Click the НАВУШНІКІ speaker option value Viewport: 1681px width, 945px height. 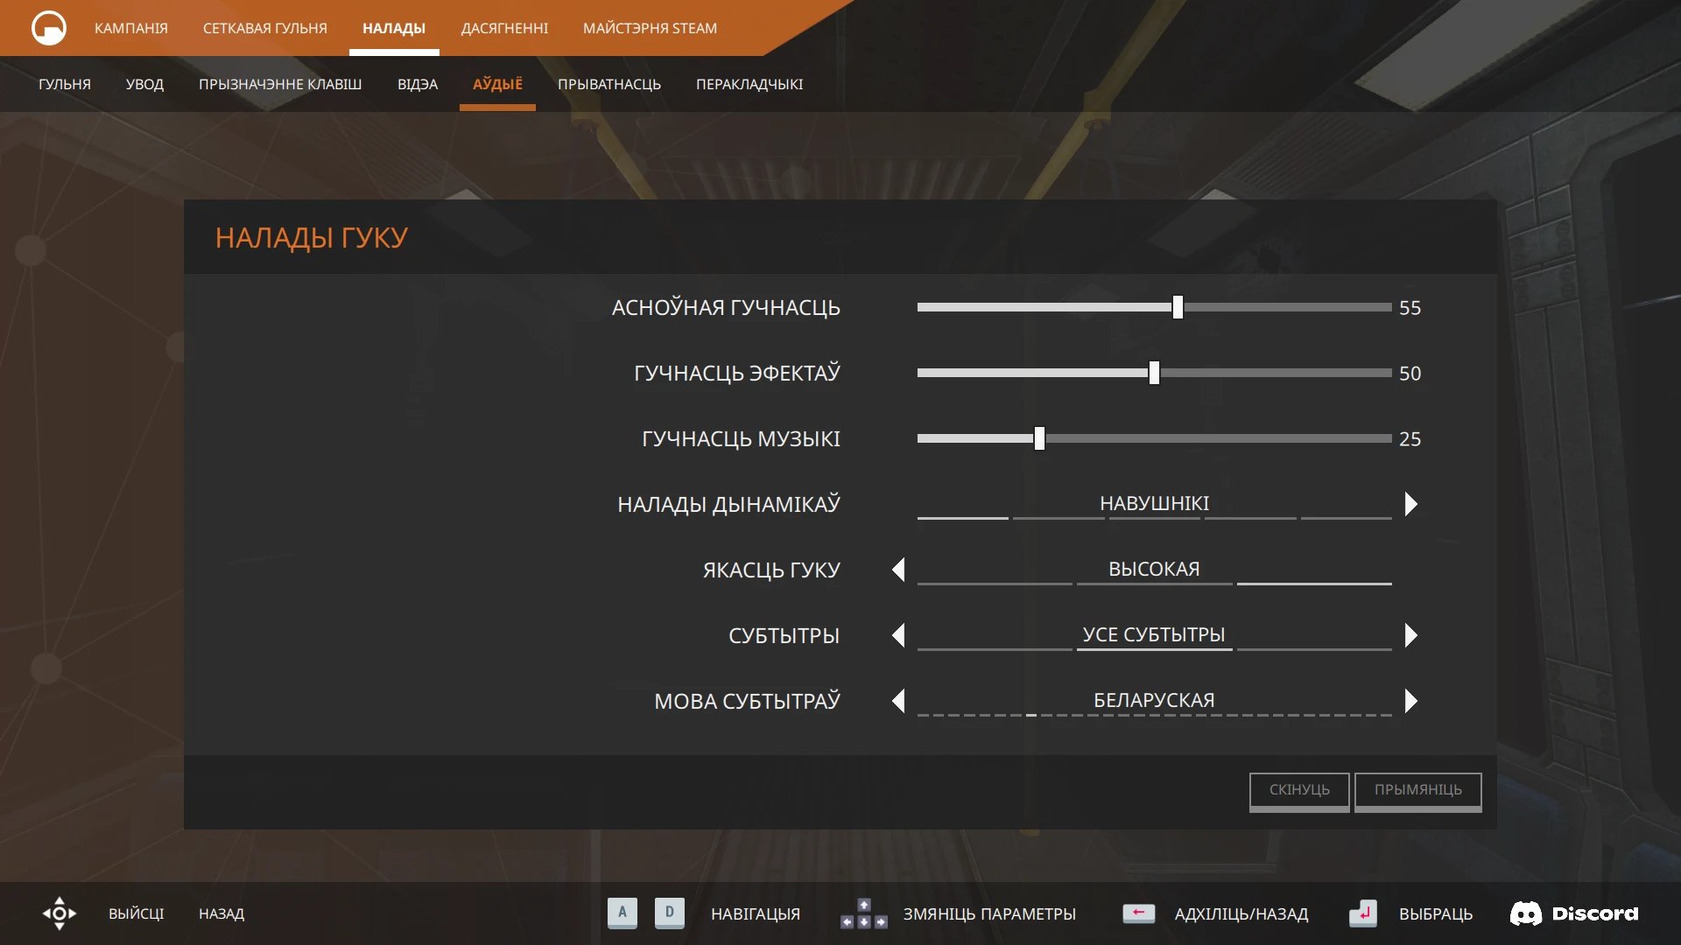tap(1154, 503)
